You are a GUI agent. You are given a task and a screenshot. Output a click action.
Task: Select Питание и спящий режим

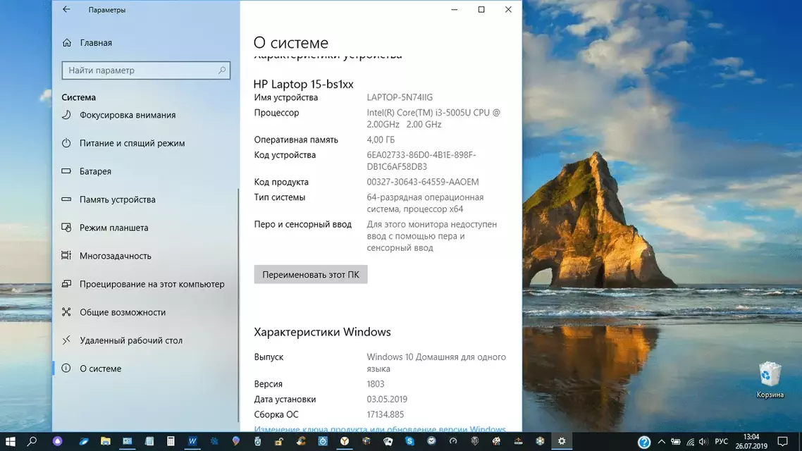point(132,143)
